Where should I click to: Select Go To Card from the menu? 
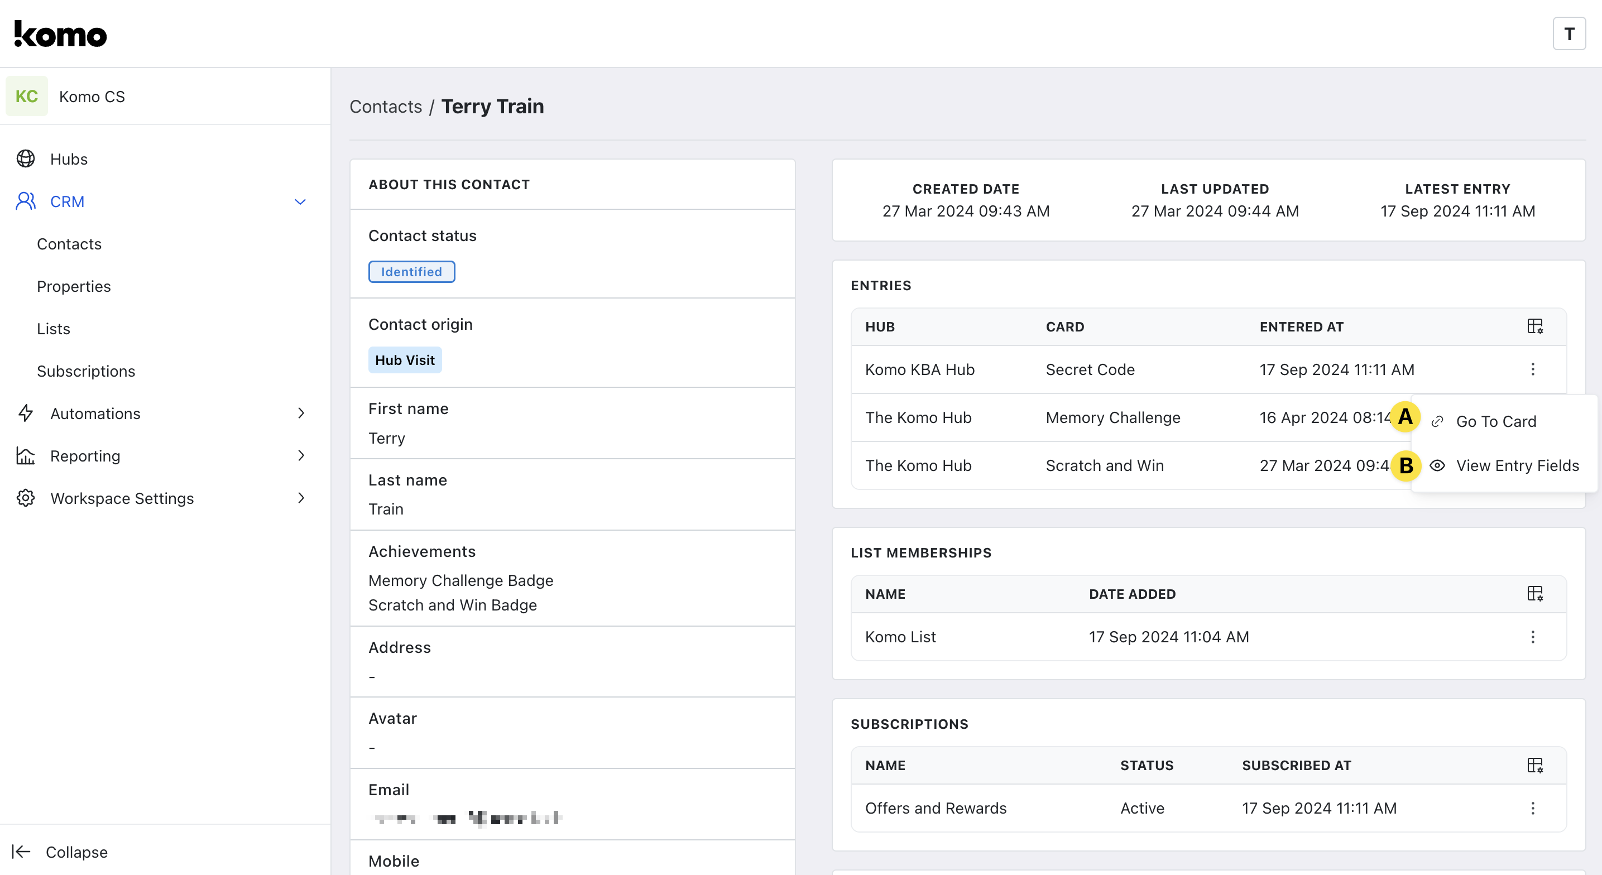(1495, 422)
